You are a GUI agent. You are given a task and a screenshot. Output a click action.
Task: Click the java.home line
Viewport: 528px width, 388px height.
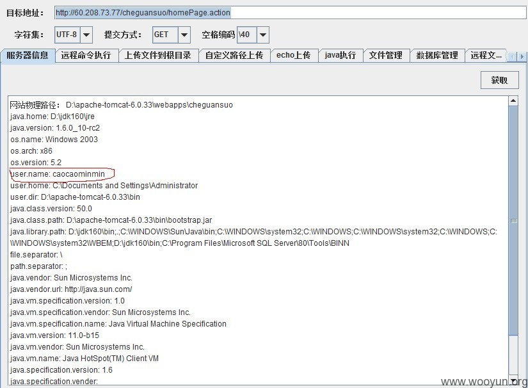[52, 117]
